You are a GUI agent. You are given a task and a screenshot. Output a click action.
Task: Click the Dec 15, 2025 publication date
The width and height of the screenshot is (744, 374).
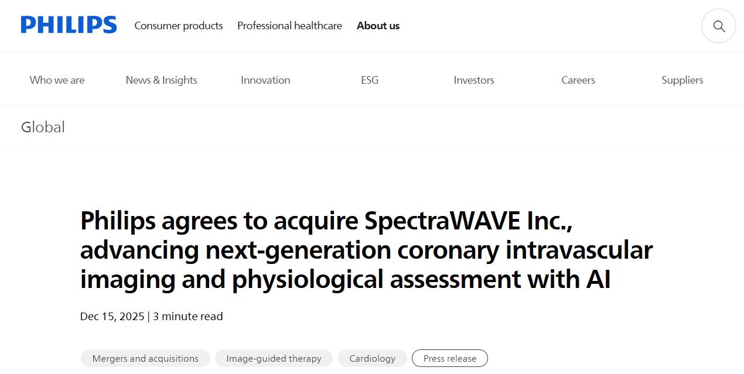[112, 317]
